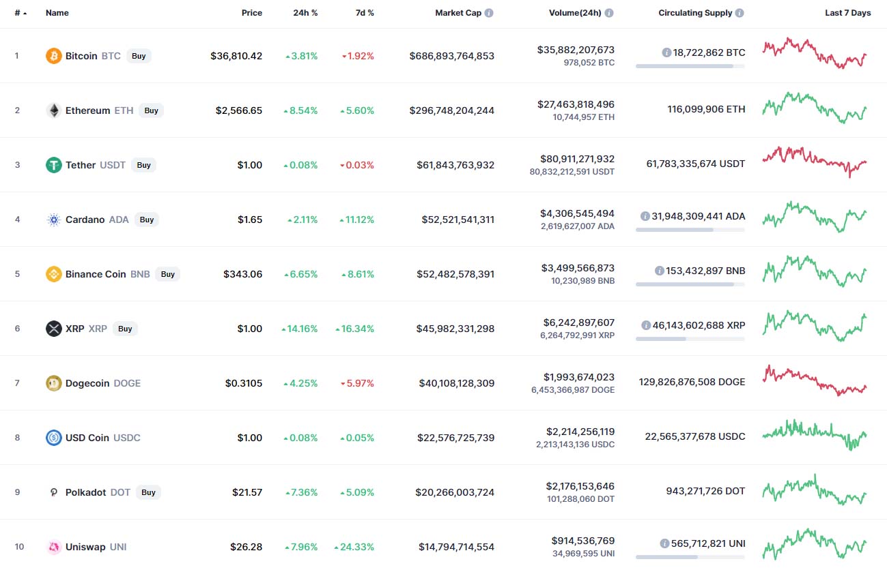Click Cardano circulating supply progress bar
This screenshot has width=887, height=568.
coord(690,230)
